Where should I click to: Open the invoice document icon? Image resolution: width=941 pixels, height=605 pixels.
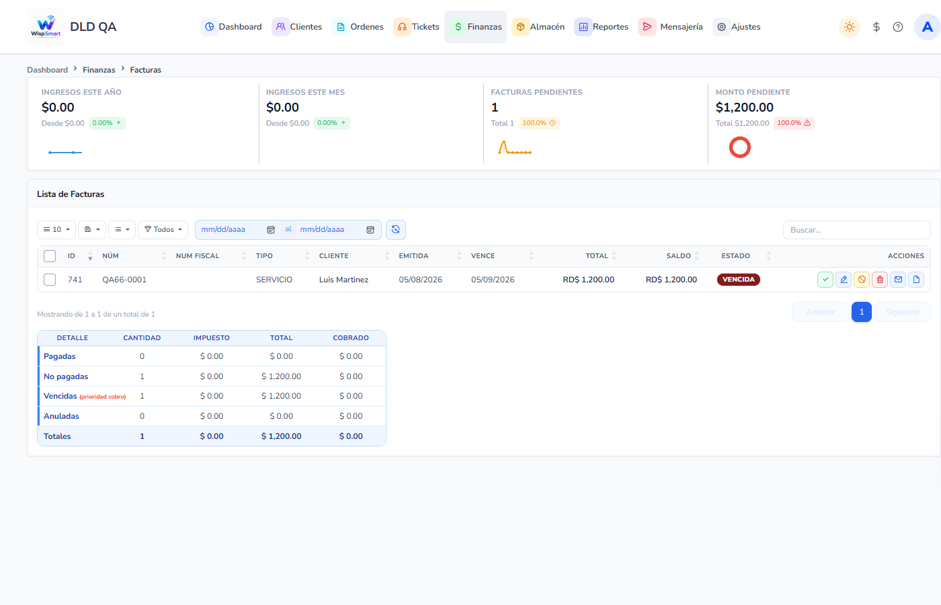click(x=916, y=280)
